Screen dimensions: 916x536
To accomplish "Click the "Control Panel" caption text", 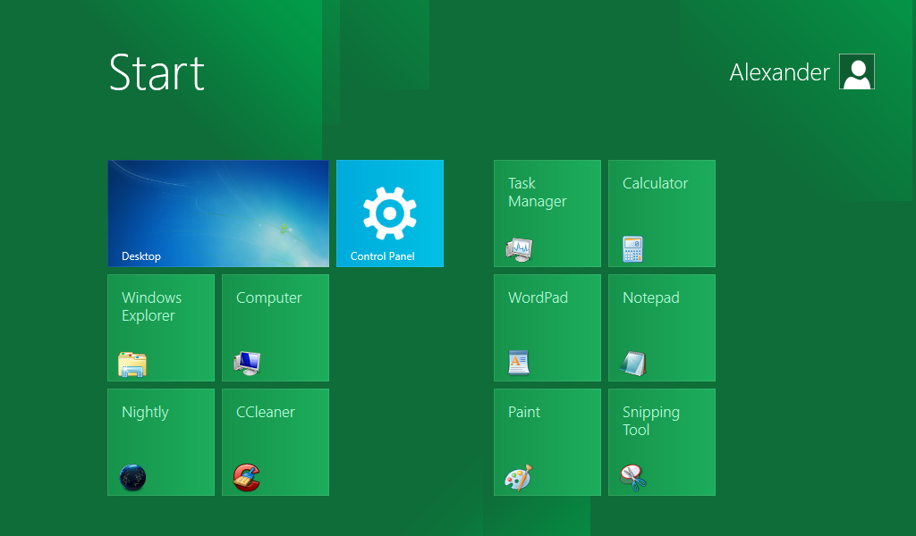I will tap(383, 256).
